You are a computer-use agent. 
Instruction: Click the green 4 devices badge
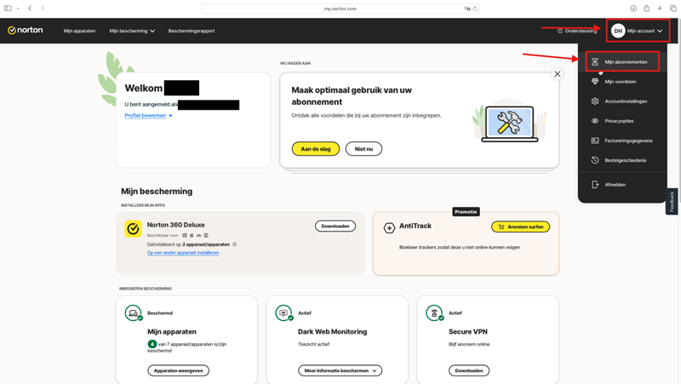click(152, 344)
